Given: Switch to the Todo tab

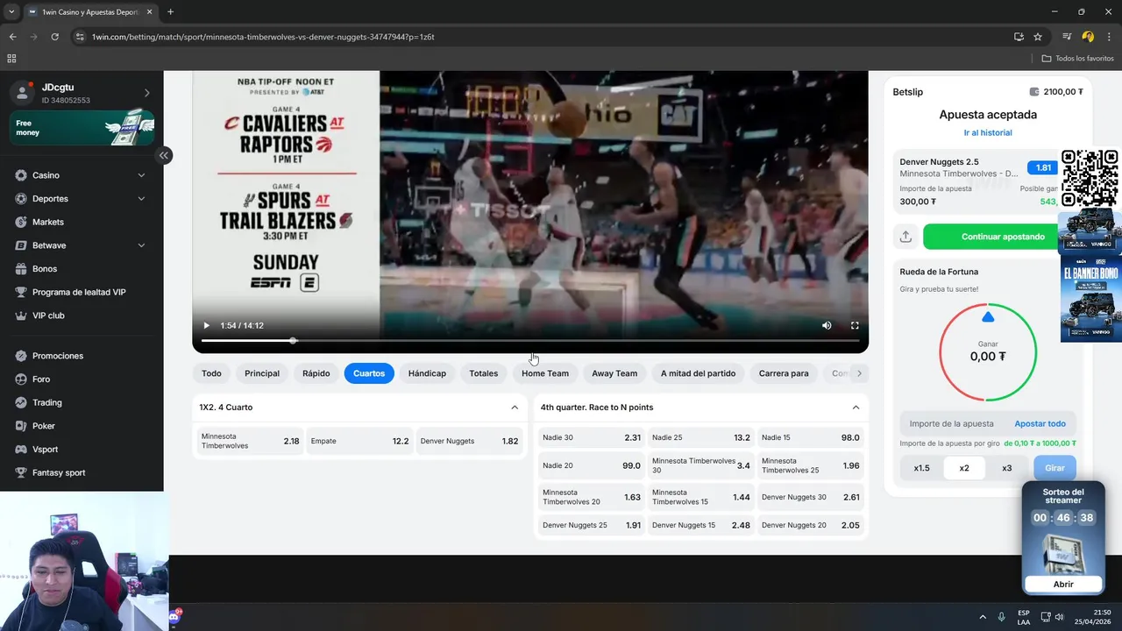Looking at the screenshot, I should (x=211, y=373).
